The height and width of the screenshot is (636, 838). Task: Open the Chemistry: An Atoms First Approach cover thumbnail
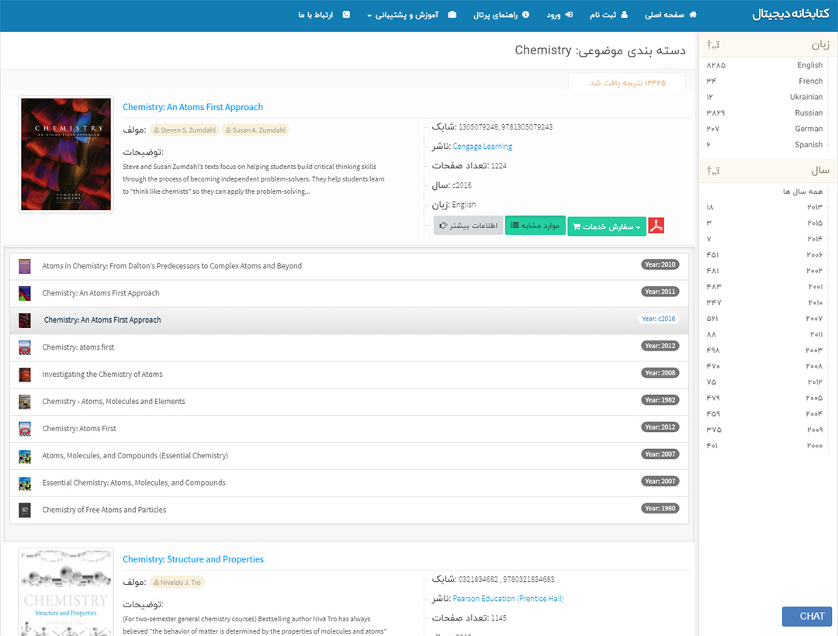click(66, 154)
